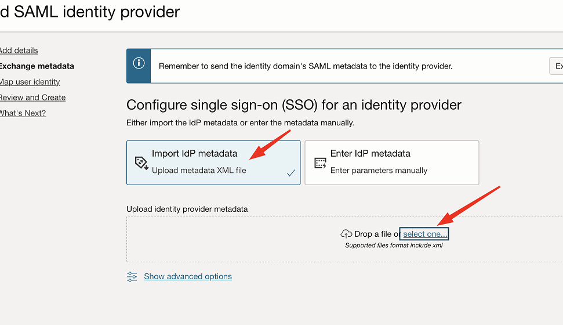Jump to Review and Create step
Viewport: 563px width, 325px height.
point(32,98)
